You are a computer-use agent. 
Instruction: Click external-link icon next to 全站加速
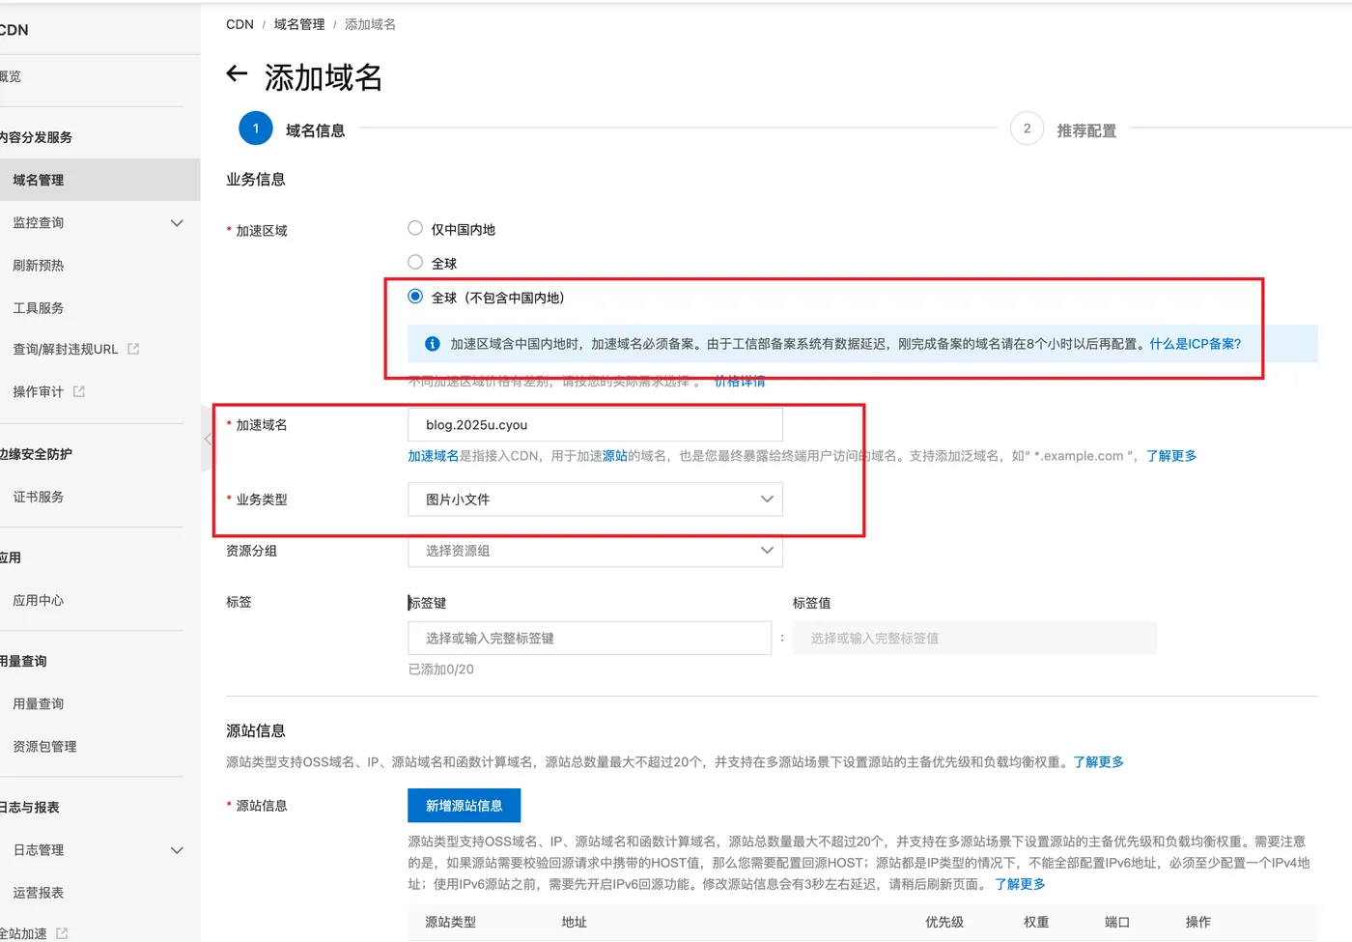[60, 933]
